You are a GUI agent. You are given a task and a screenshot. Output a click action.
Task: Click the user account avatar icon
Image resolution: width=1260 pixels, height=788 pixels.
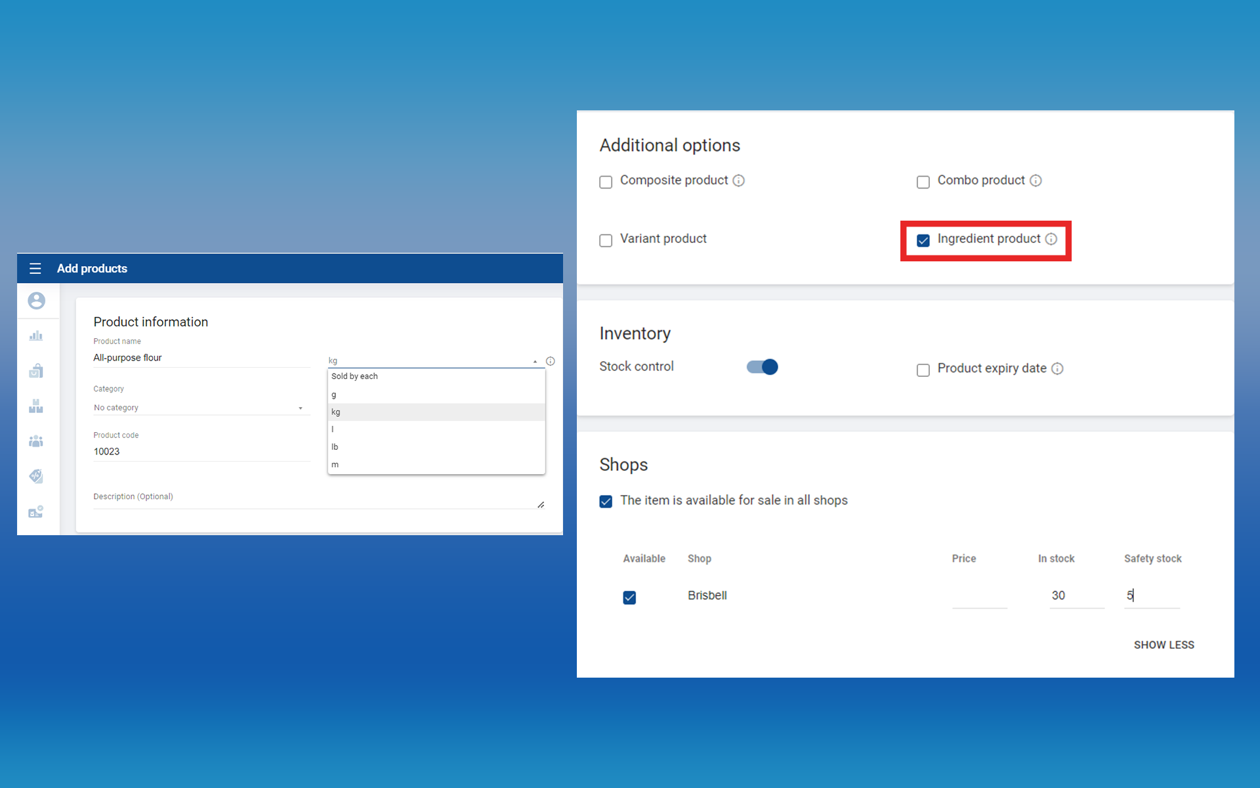click(37, 301)
